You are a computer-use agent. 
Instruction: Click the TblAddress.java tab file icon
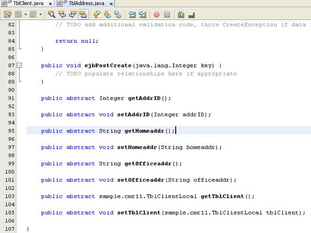click(59, 3)
